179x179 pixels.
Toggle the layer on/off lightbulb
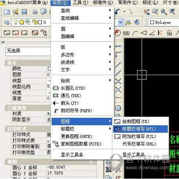pyautogui.click(x=16, y=22)
